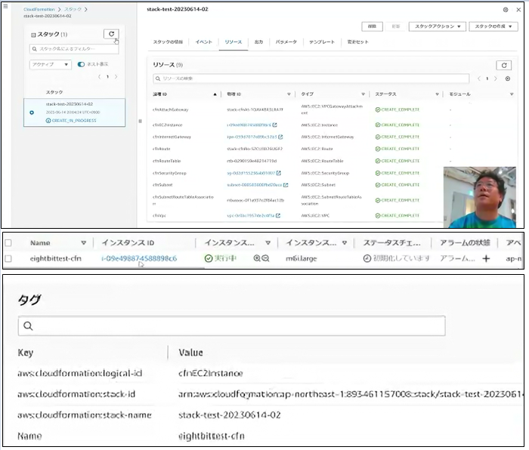Collapse the stack panel using the square icon
Screen dimensions: 529x450
(x=32, y=35)
